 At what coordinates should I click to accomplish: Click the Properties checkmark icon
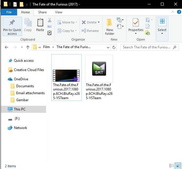point(136,22)
